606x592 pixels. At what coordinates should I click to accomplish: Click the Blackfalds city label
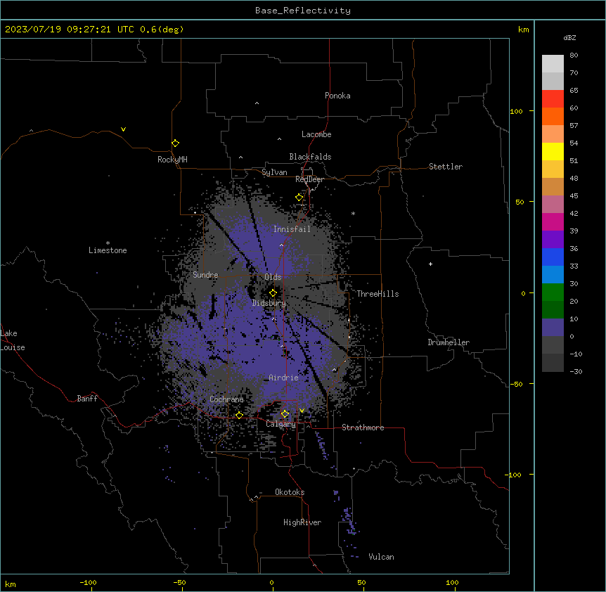pyautogui.click(x=310, y=157)
